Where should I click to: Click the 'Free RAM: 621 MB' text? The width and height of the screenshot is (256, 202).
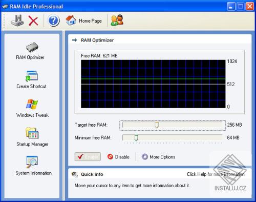click(99, 56)
